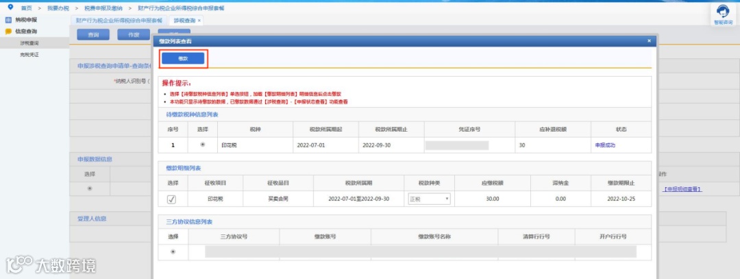Click the 缴款明细列表 section title
Image resolution: width=740 pixels, height=279 pixels.
point(184,168)
